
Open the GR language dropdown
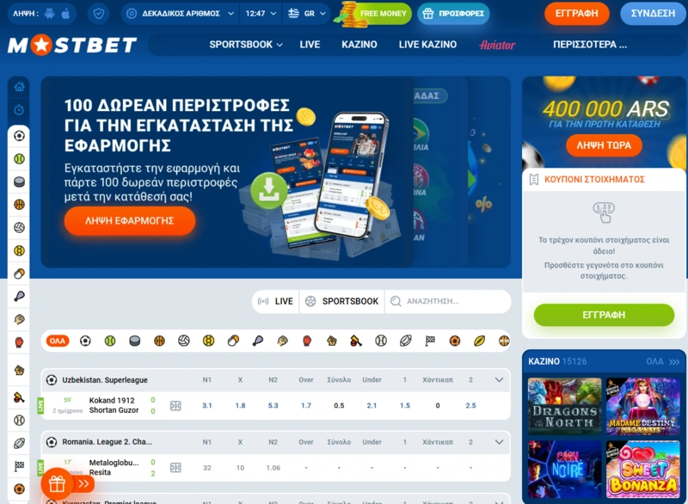point(307,14)
